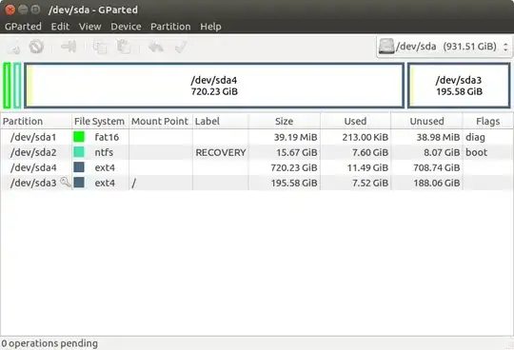514x350 pixels.
Task: Select the teal sda2 block in disk map
Action: pos(17,86)
